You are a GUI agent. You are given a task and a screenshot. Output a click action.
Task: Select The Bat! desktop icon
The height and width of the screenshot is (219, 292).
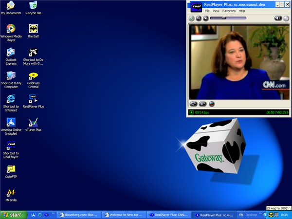(x=33, y=31)
